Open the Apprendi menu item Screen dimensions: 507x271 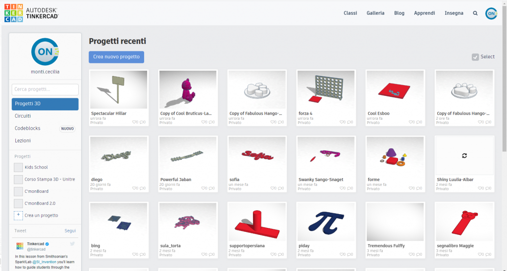pos(424,13)
